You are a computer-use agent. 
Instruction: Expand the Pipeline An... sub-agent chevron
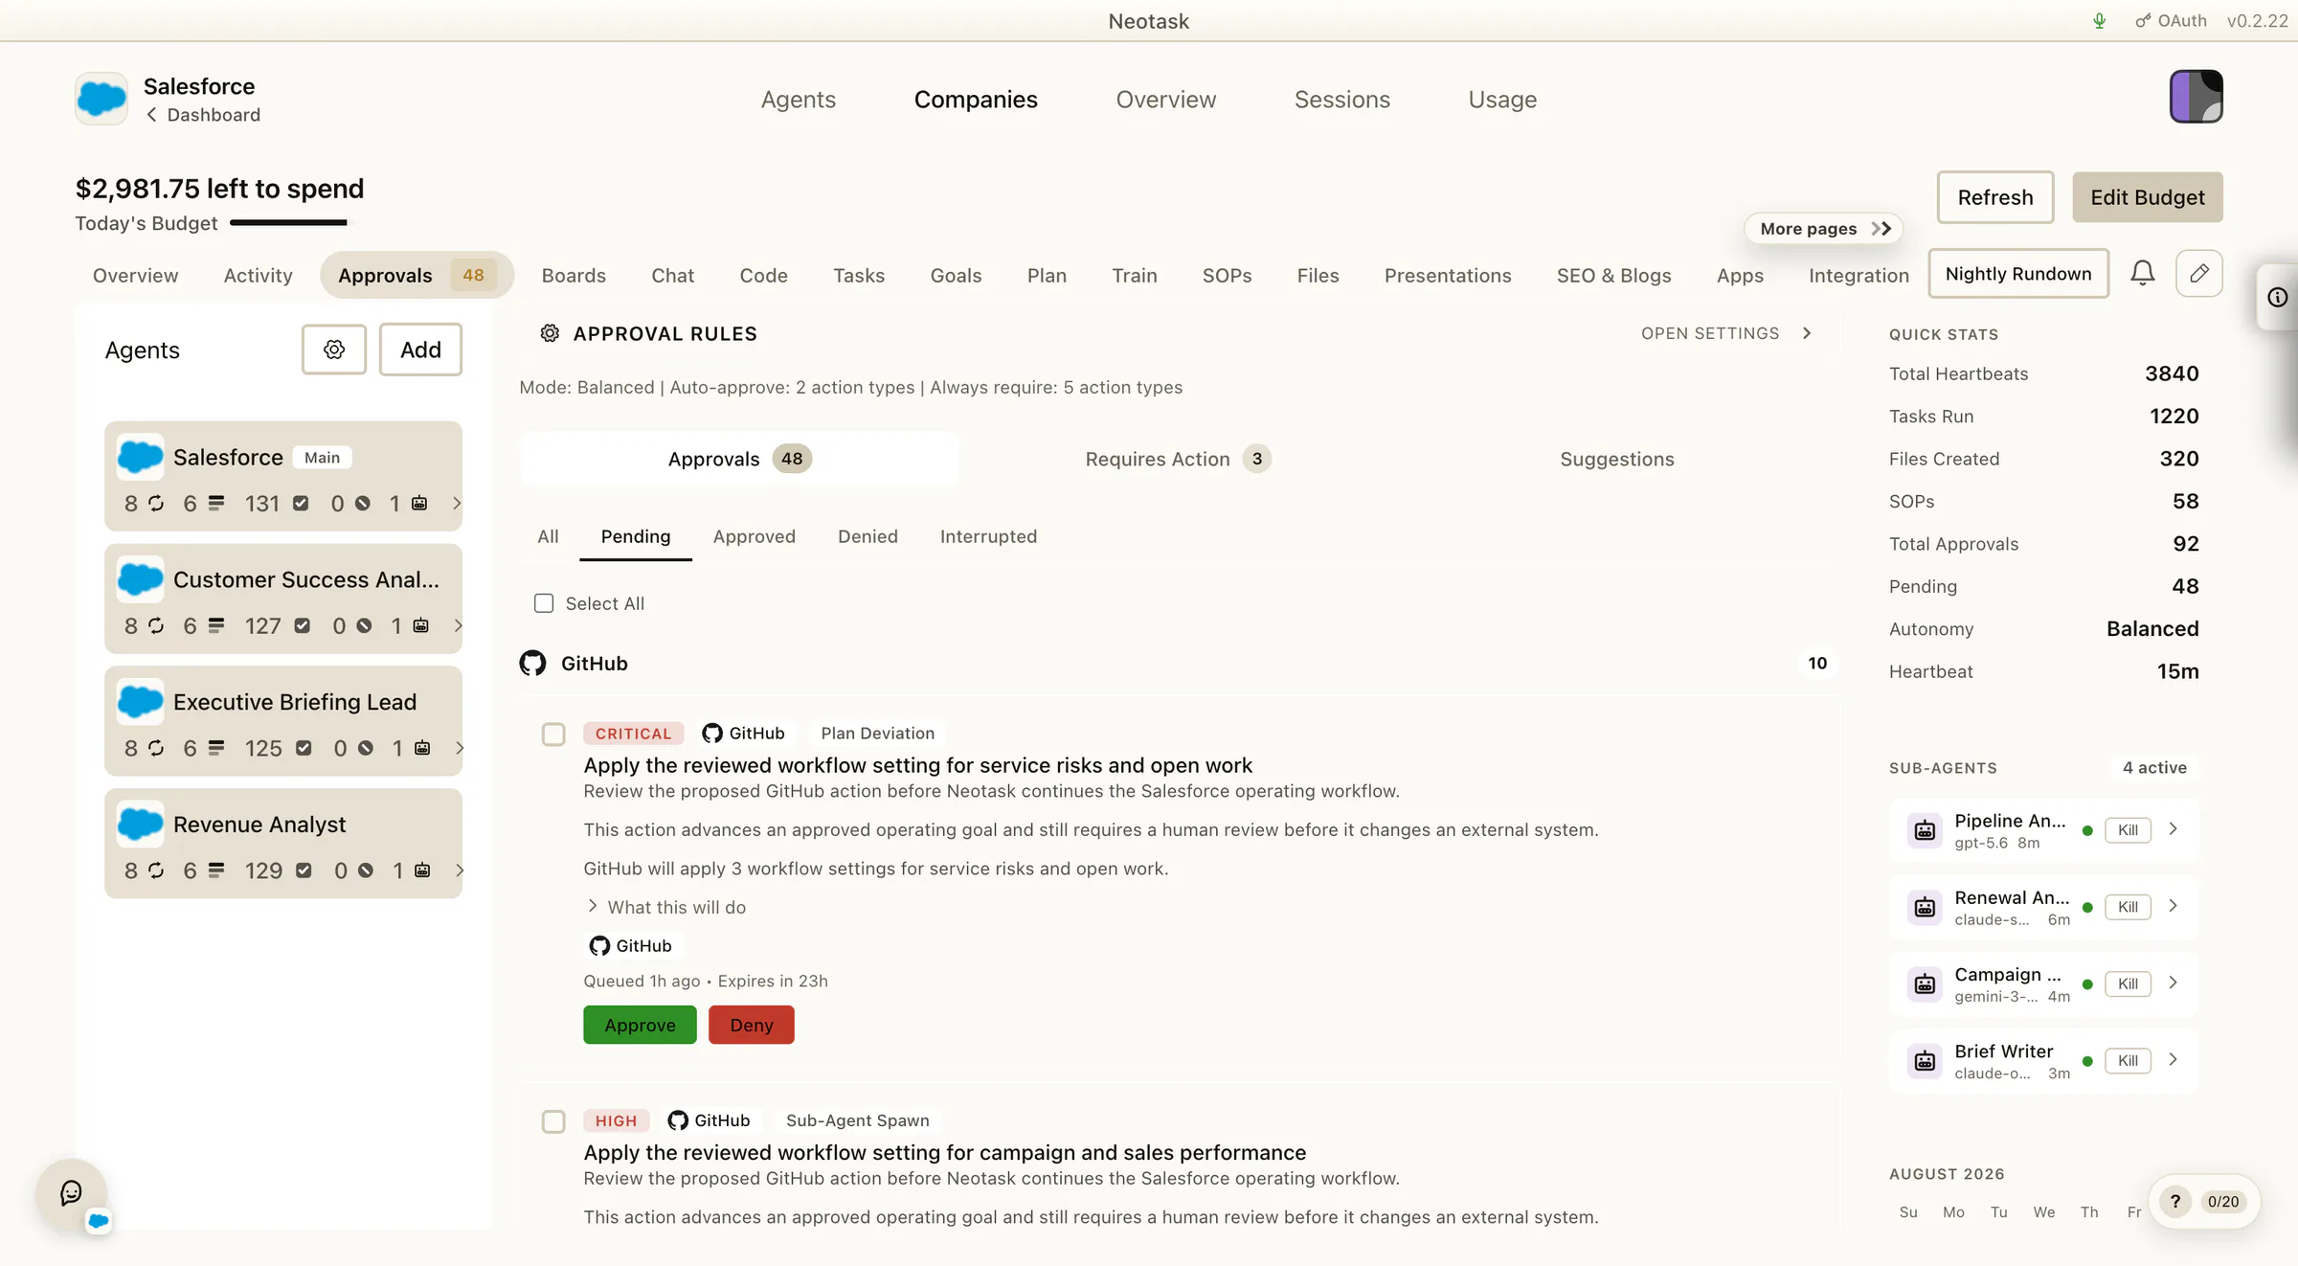[2174, 829]
